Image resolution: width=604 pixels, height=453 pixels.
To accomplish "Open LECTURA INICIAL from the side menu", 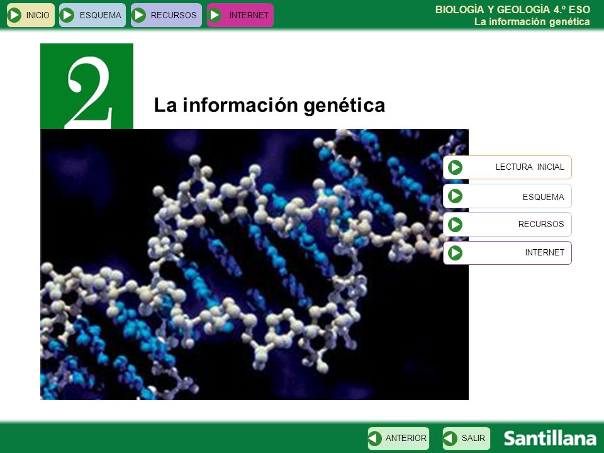I will pyautogui.click(x=507, y=167).
